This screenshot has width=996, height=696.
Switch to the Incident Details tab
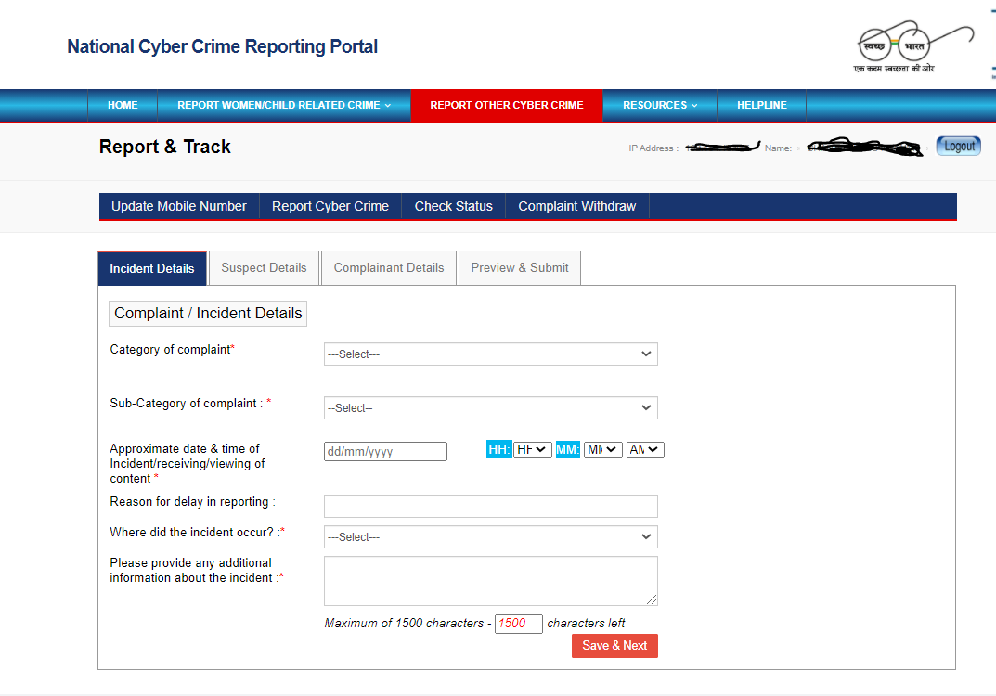[152, 268]
